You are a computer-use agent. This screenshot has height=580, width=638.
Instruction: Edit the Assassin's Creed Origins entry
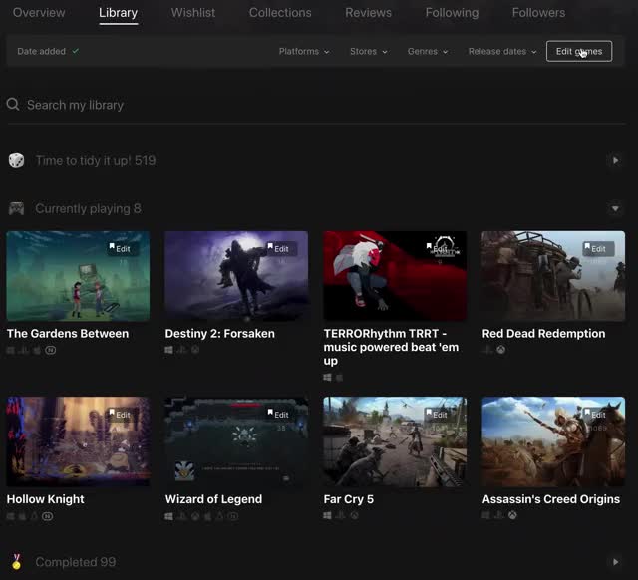(x=598, y=415)
